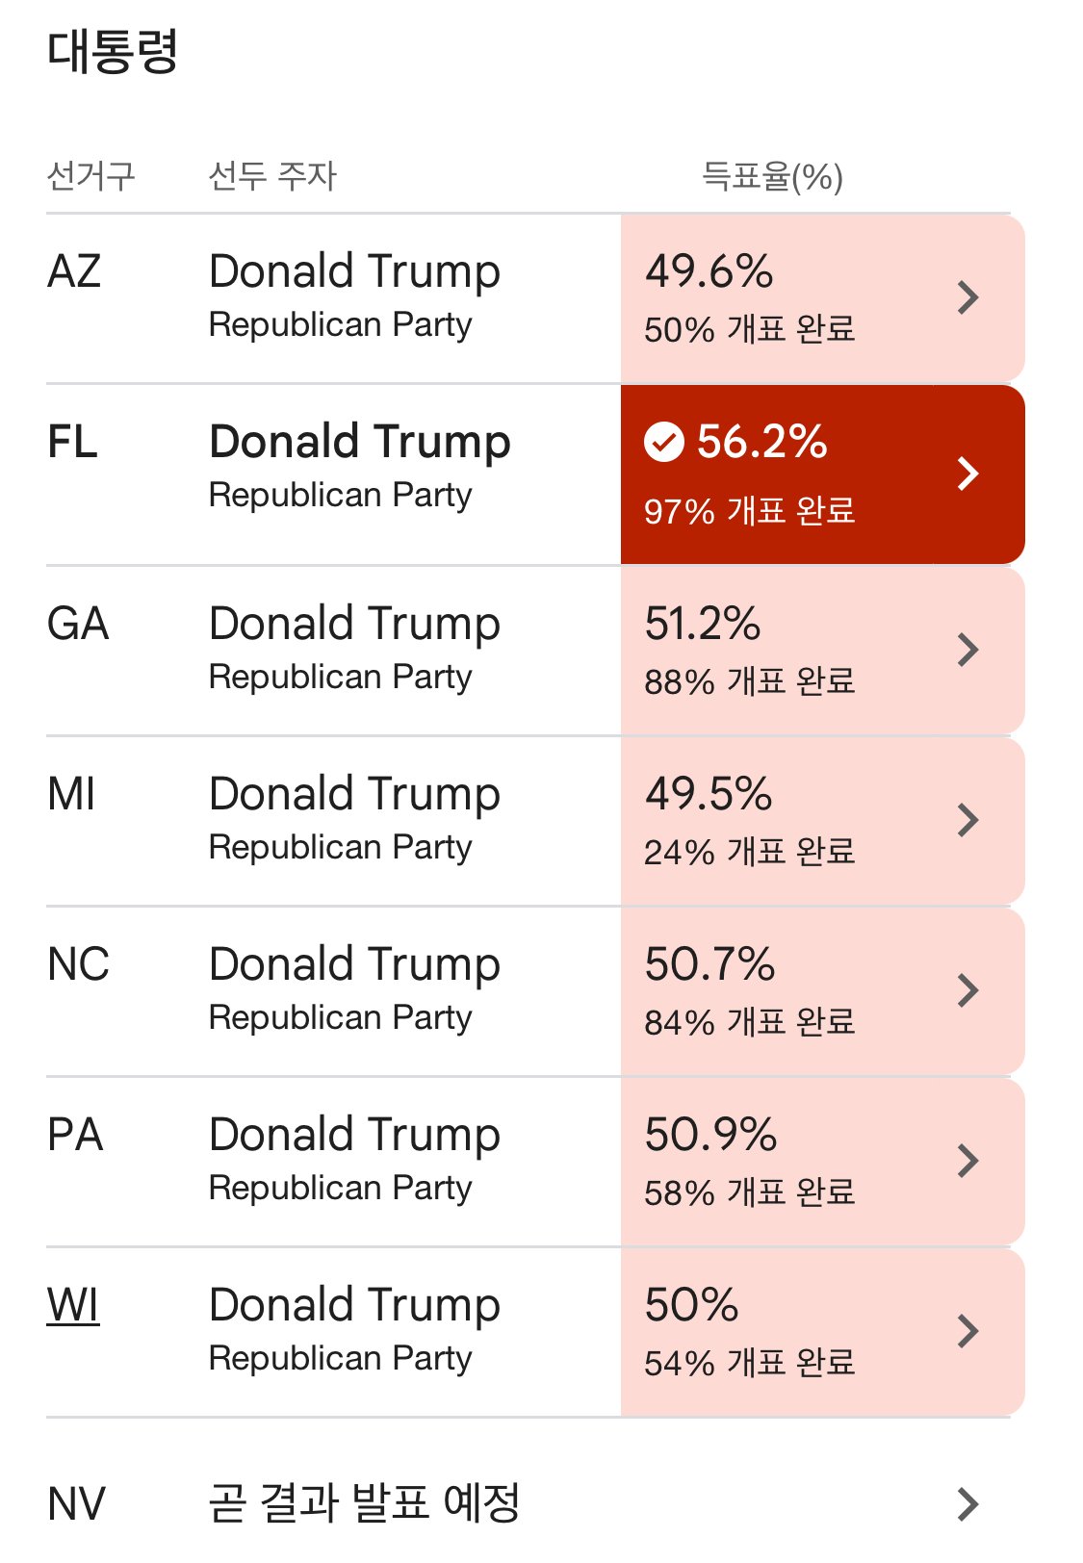Open Wisconsin details chevron
Viewport: 1083px width, 1563px height.
point(967,1331)
